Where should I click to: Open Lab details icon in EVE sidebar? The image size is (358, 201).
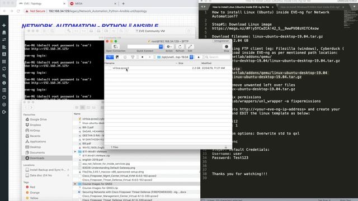pyautogui.click(x=4, y=90)
